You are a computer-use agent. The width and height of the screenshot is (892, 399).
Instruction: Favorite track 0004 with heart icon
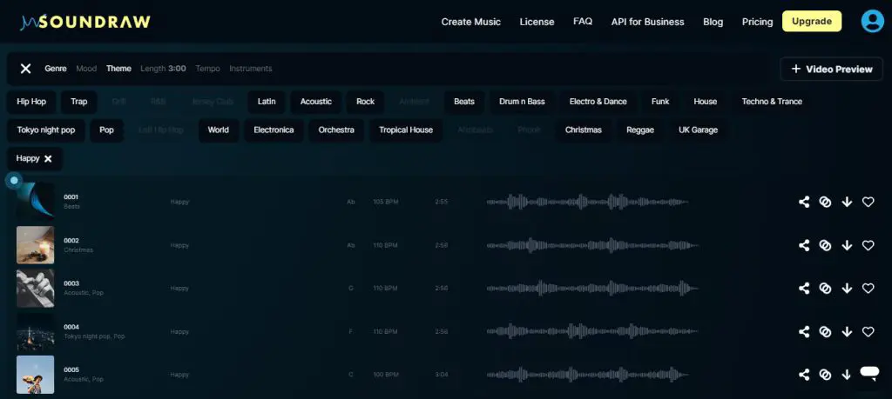(868, 332)
